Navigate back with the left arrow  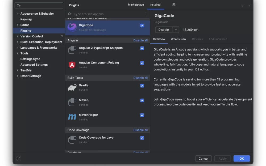243,6
